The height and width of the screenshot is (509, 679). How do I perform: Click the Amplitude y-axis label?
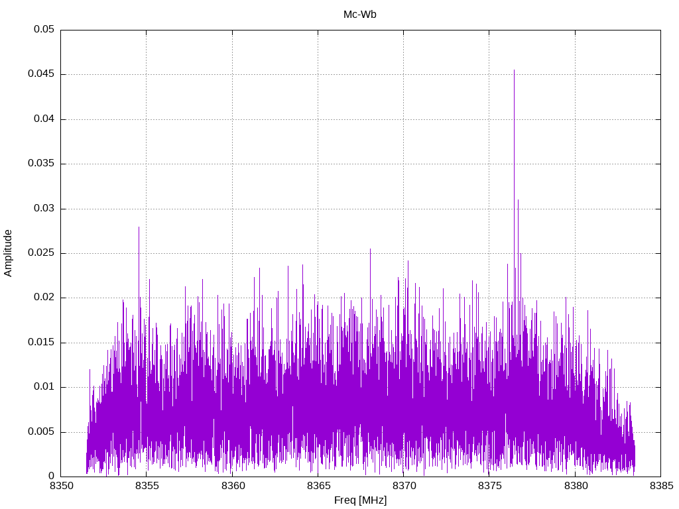coord(9,253)
